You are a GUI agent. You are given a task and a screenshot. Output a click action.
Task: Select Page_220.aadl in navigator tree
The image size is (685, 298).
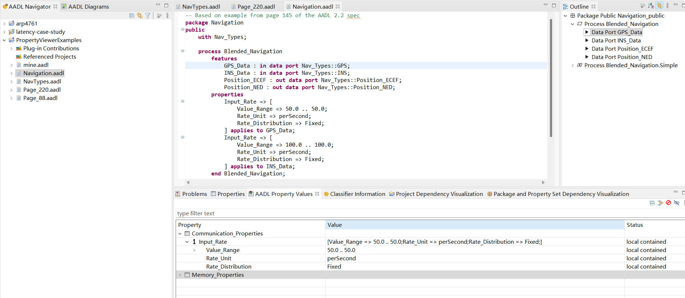[x=42, y=90]
